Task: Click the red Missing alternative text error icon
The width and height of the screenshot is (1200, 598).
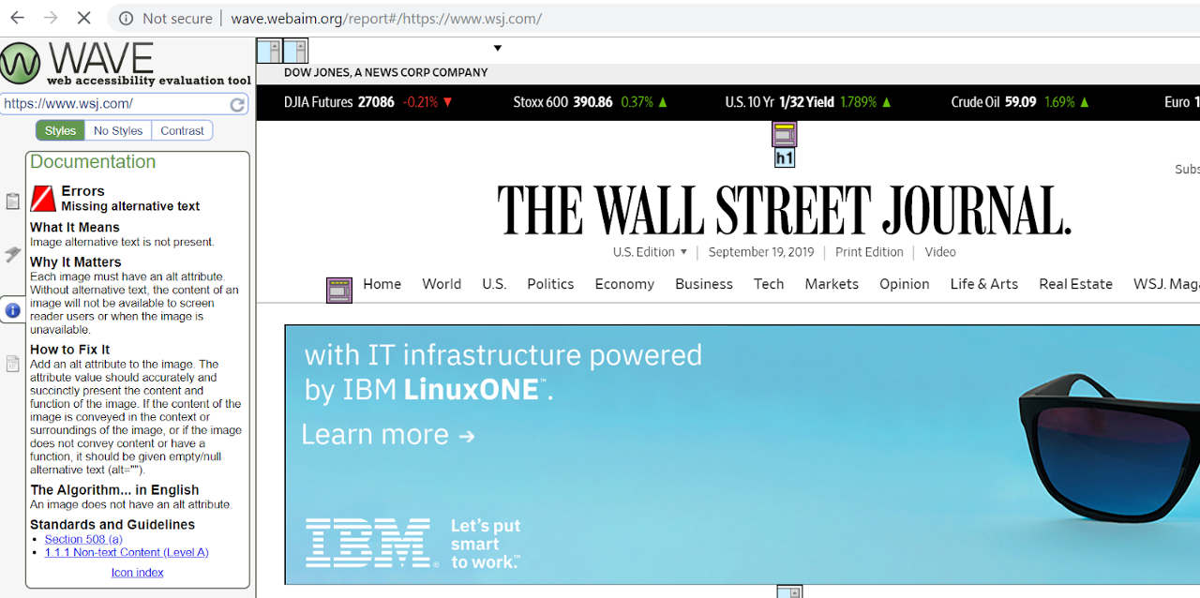Action: click(43, 198)
